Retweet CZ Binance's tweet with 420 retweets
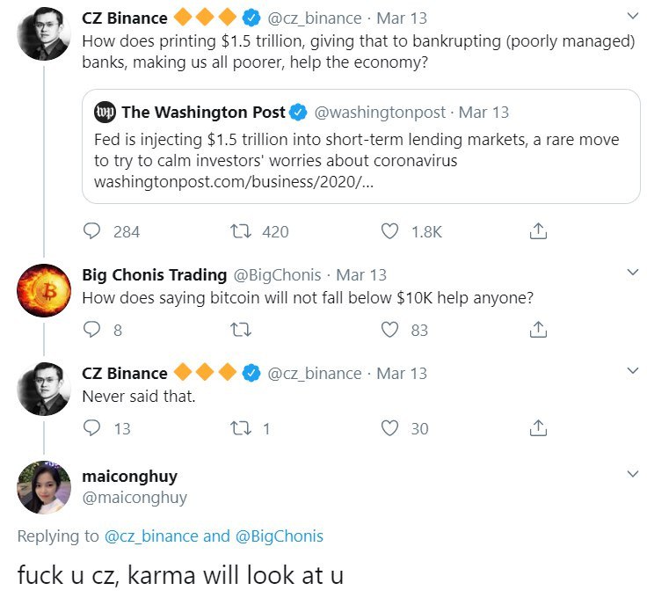 [x=241, y=231]
